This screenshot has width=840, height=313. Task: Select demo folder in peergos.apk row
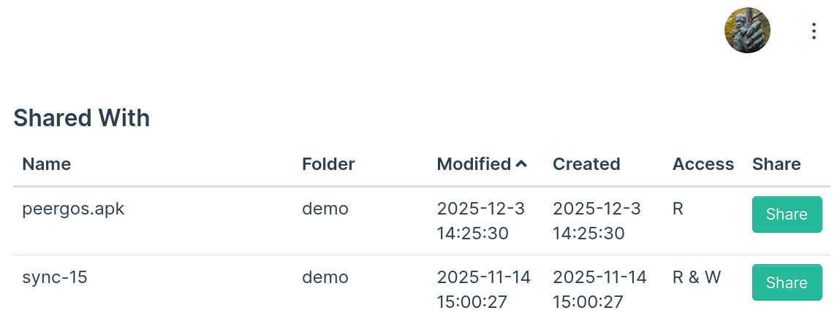[x=325, y=209]
